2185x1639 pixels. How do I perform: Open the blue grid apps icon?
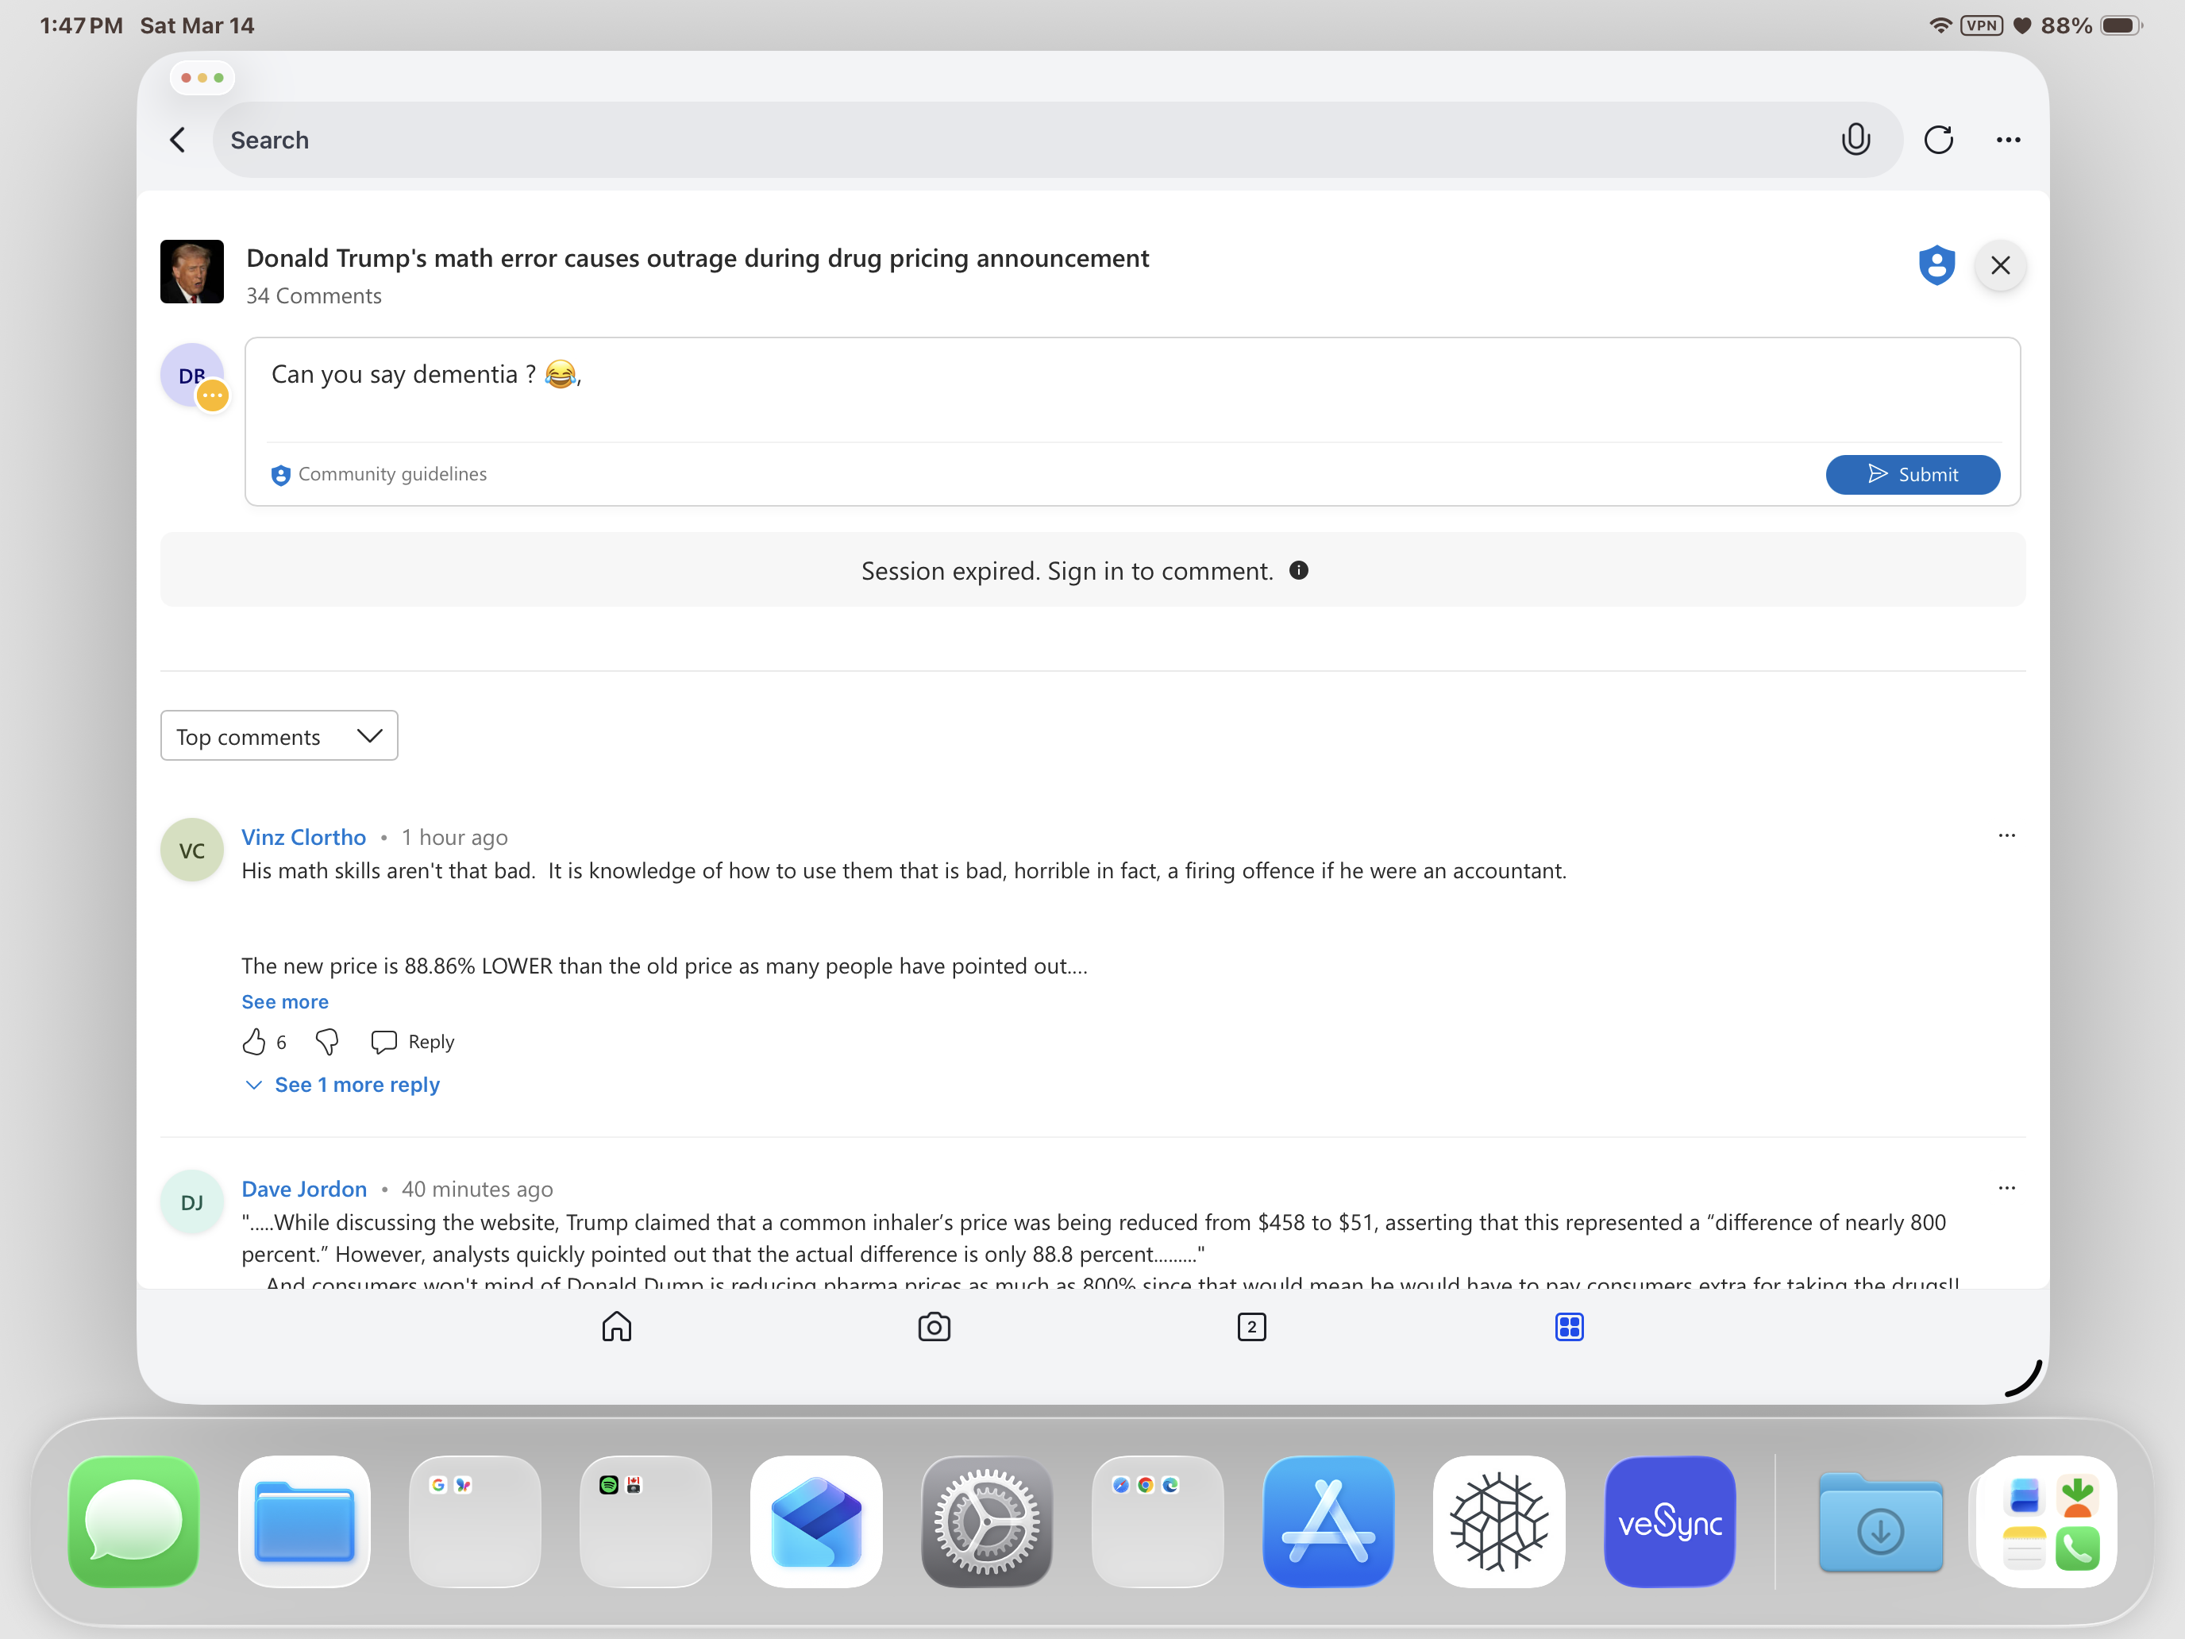point(1569,1326)
